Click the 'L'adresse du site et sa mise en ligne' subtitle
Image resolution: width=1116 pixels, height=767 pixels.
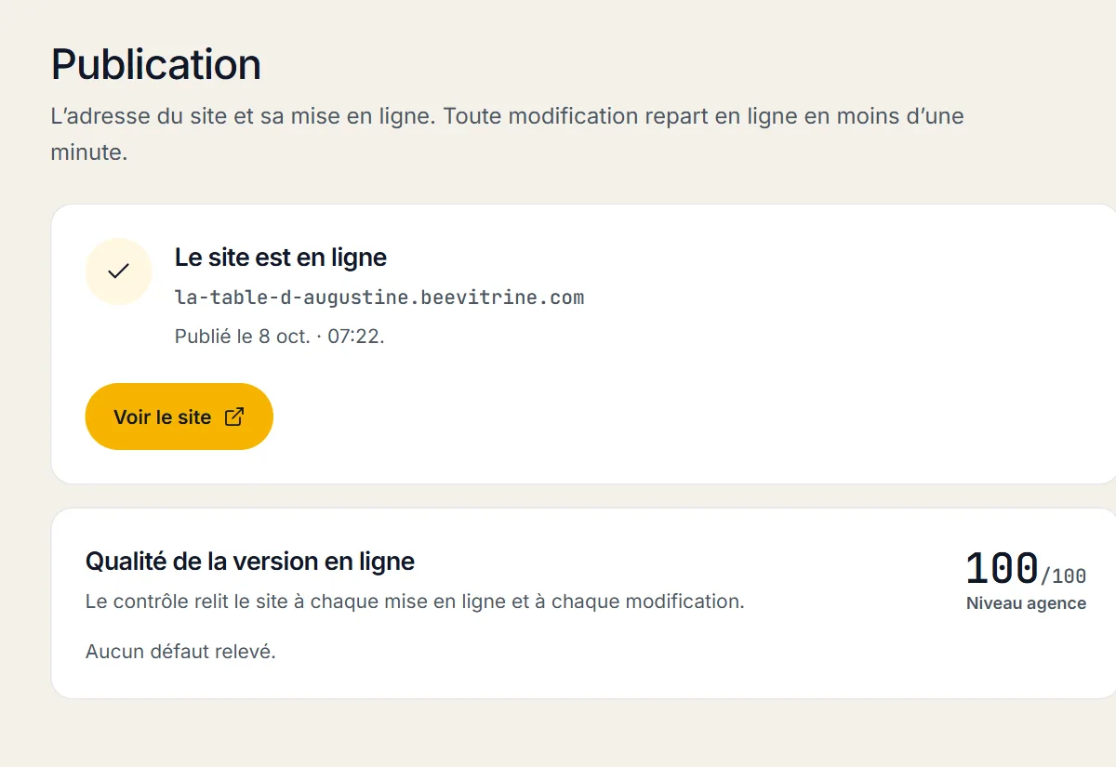click(508, 134)
